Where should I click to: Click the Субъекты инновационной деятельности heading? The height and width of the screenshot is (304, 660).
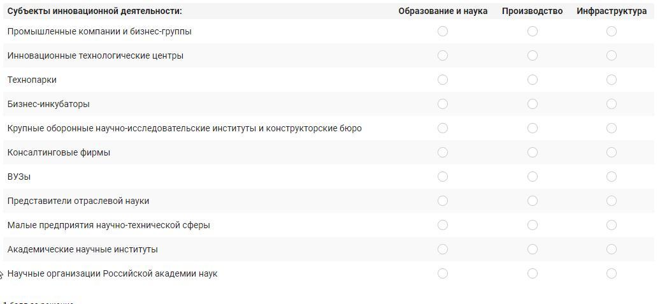click(94, 11)
